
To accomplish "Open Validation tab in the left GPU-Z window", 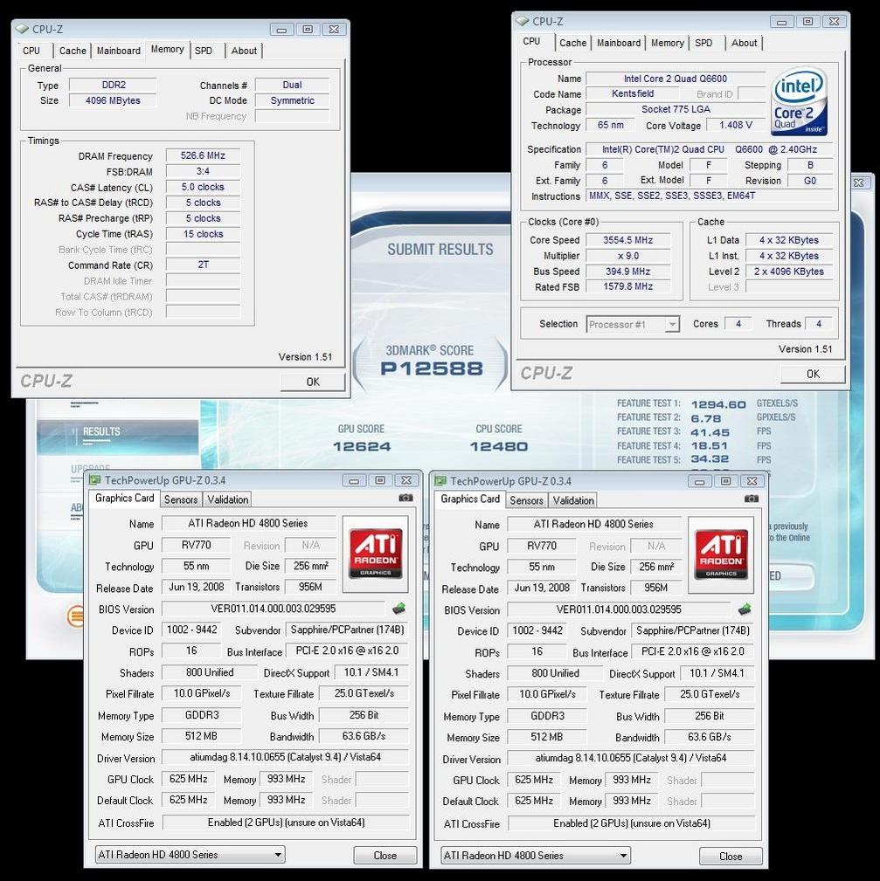I will point(228,499).
